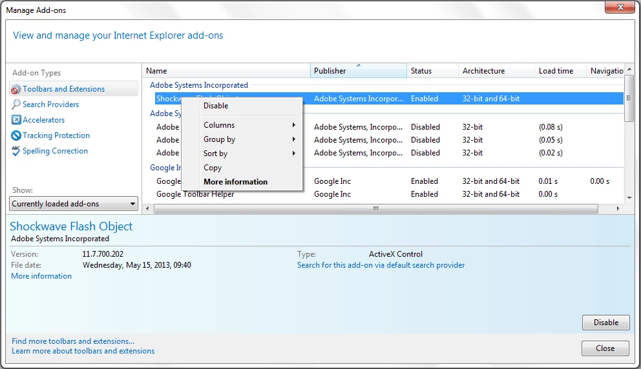Open More information link in details pane
Image resolution: width=641 pixels, height=369 pixels.
click(x=41, y=276)
